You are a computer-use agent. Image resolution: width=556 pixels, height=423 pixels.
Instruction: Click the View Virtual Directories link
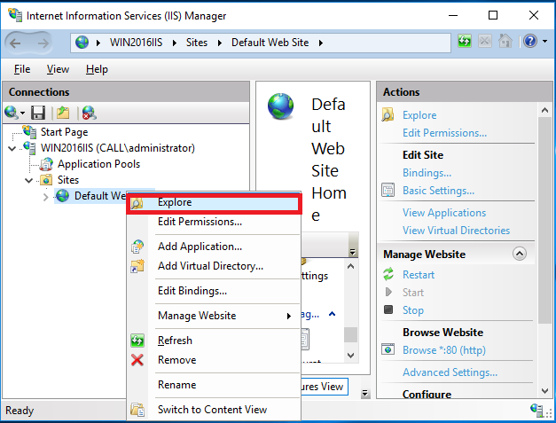[x=456, y=230]
